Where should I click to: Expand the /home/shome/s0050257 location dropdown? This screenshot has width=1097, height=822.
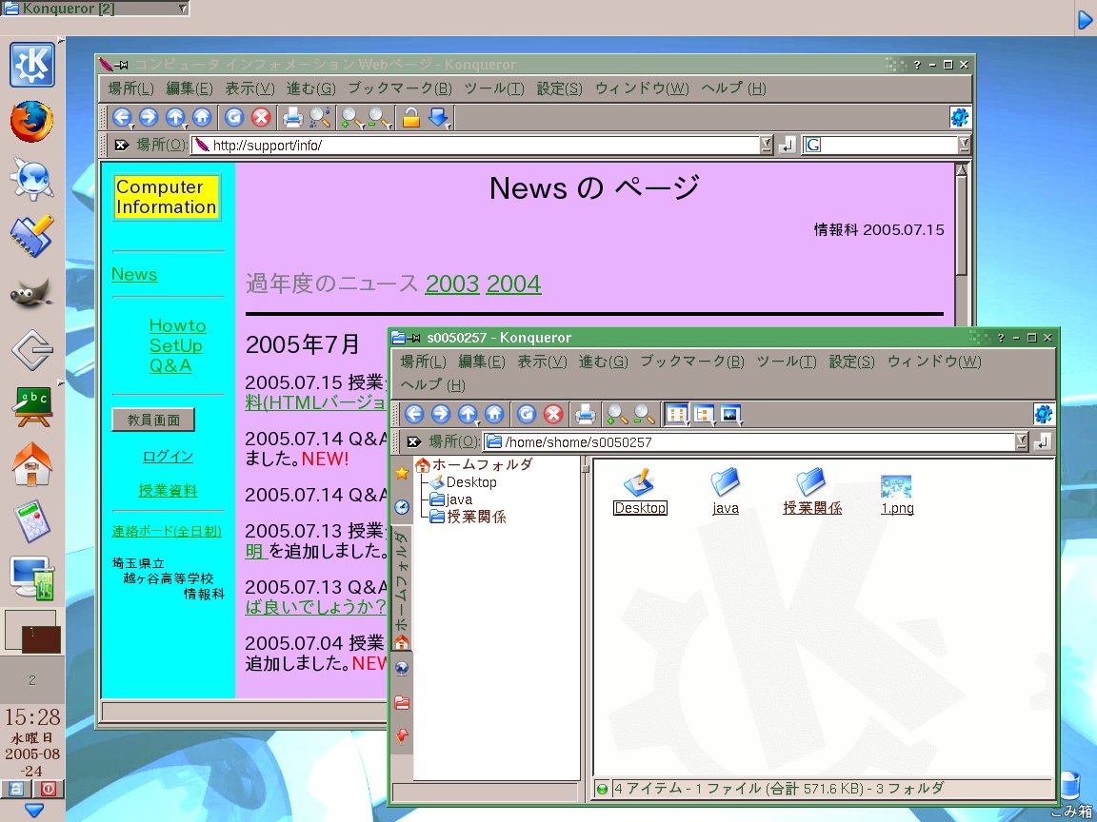[x=1022, y=442]
